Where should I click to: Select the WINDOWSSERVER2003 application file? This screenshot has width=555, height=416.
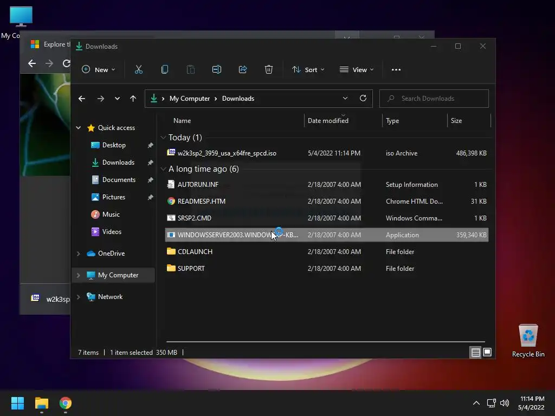click(x=327, y=235)
